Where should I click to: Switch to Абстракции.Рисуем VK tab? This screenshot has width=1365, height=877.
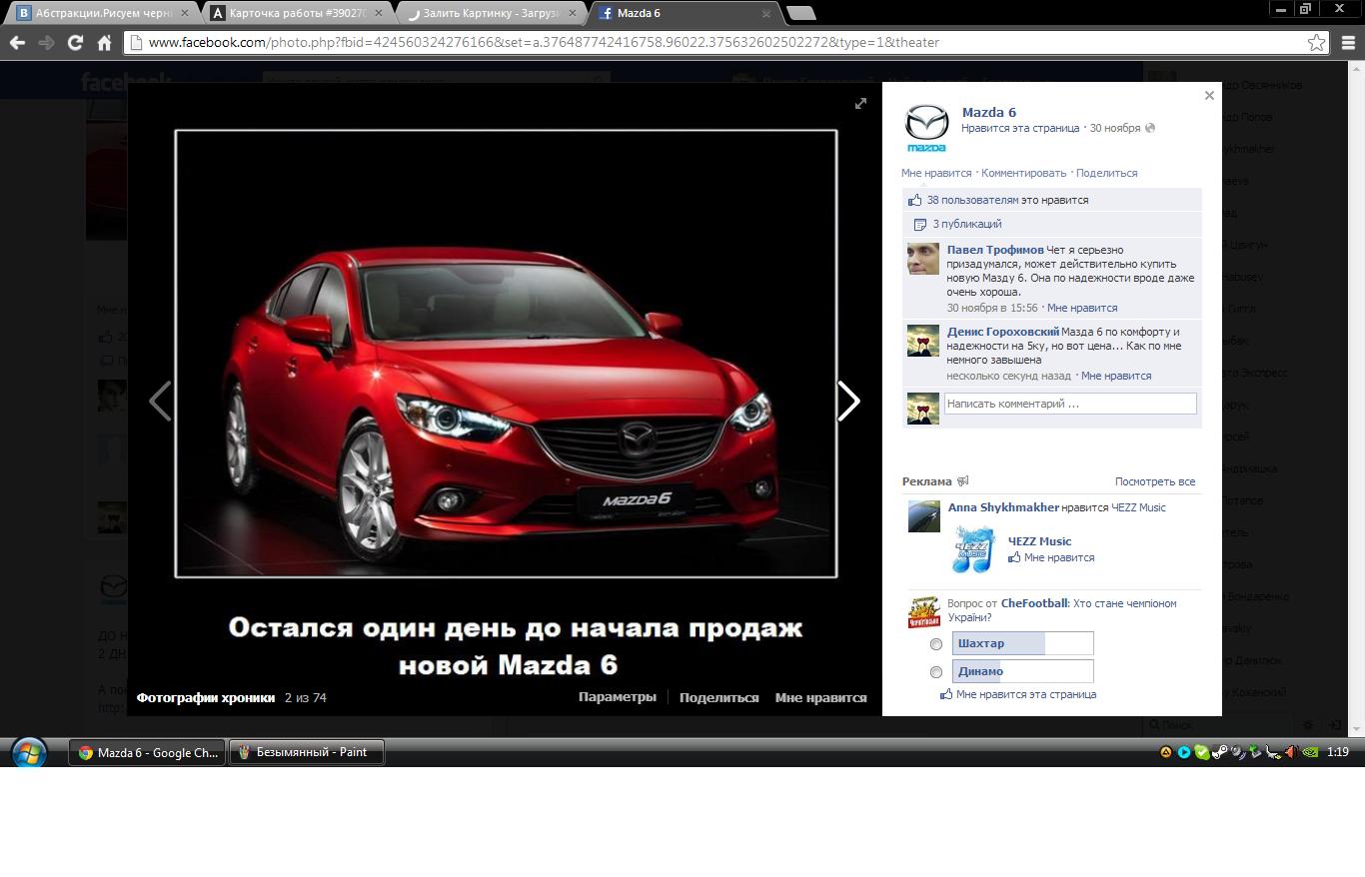(x=103, y=13)
